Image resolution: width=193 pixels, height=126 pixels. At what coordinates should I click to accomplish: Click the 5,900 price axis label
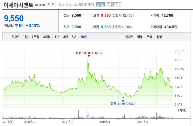(178, 96)
